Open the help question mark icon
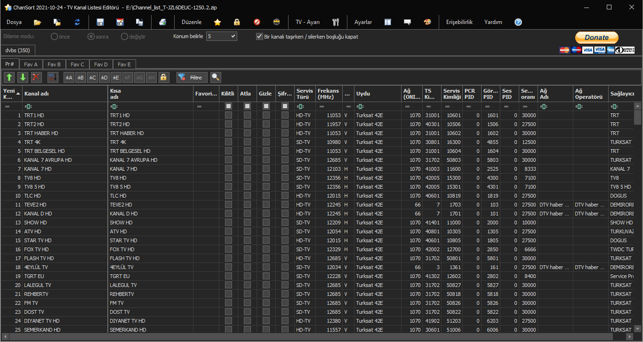This screenshot has height=342, width=643. click(518, 22)
